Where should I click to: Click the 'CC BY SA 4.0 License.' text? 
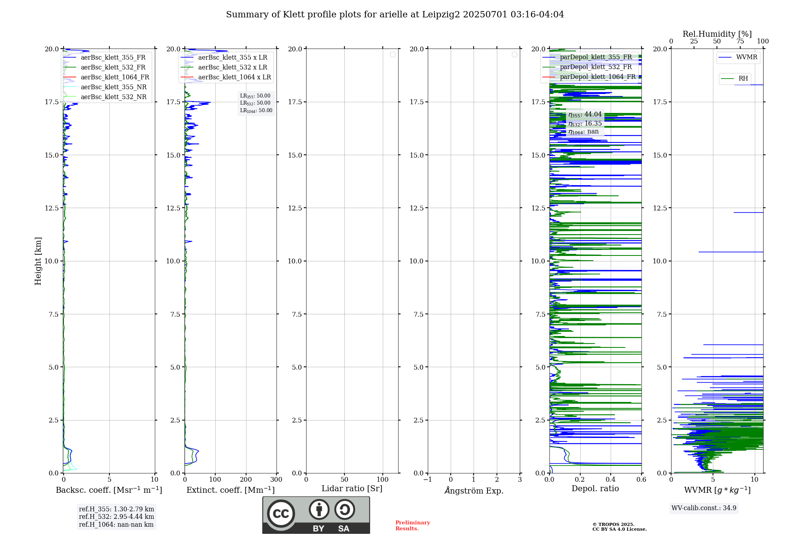click(x=619, y=529)
